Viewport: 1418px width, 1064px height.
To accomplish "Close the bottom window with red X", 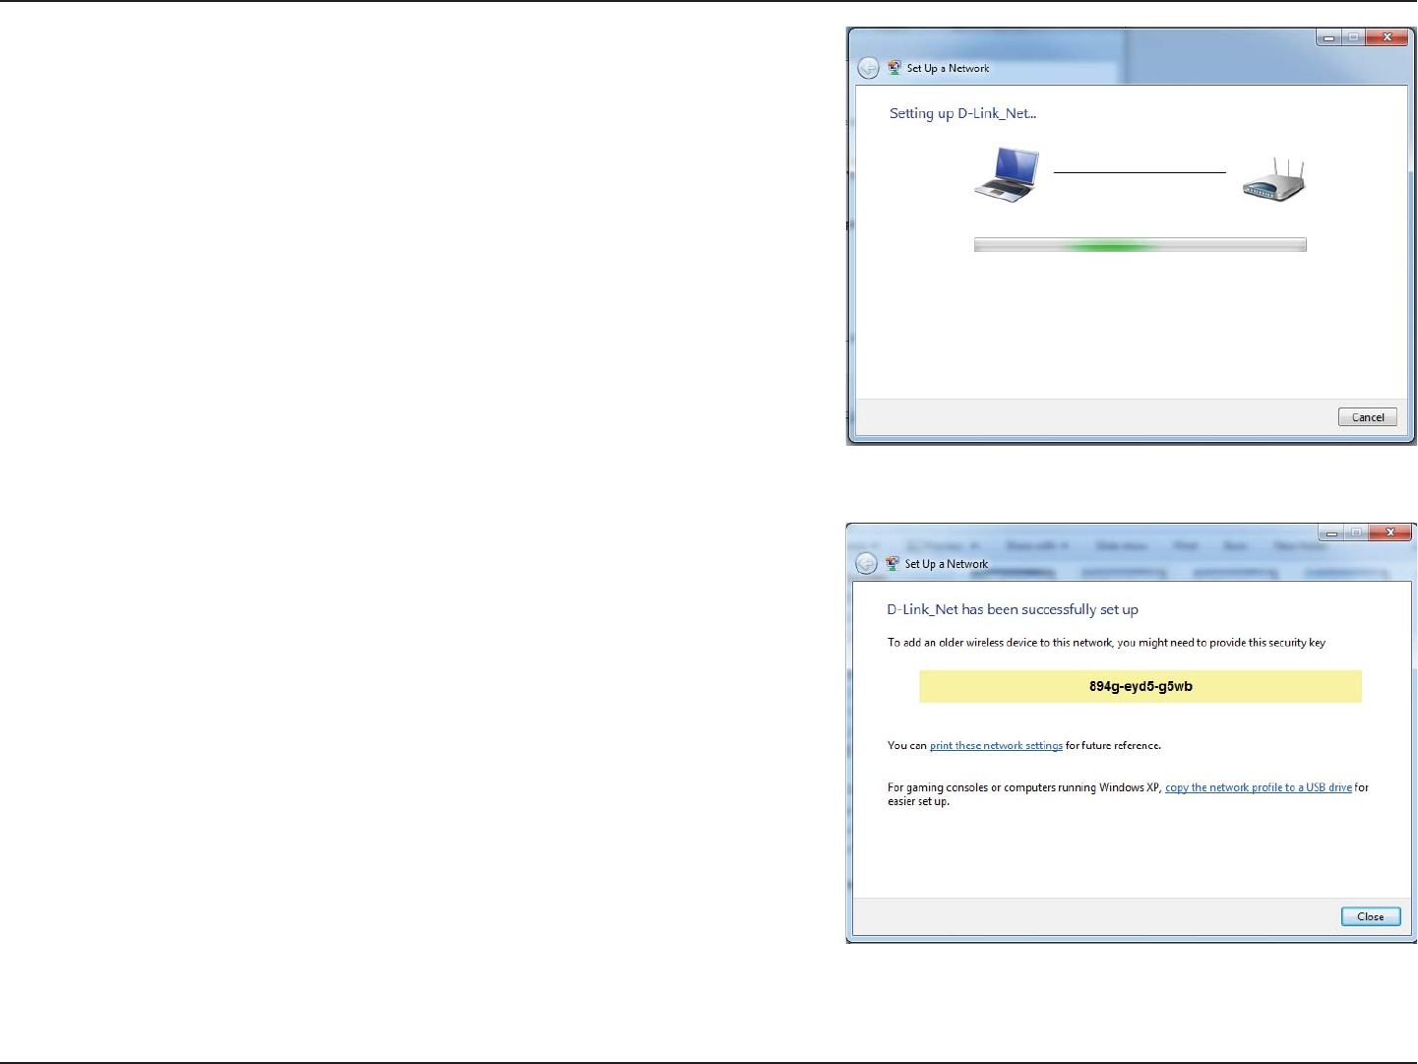I will (x=1389, y=532).
